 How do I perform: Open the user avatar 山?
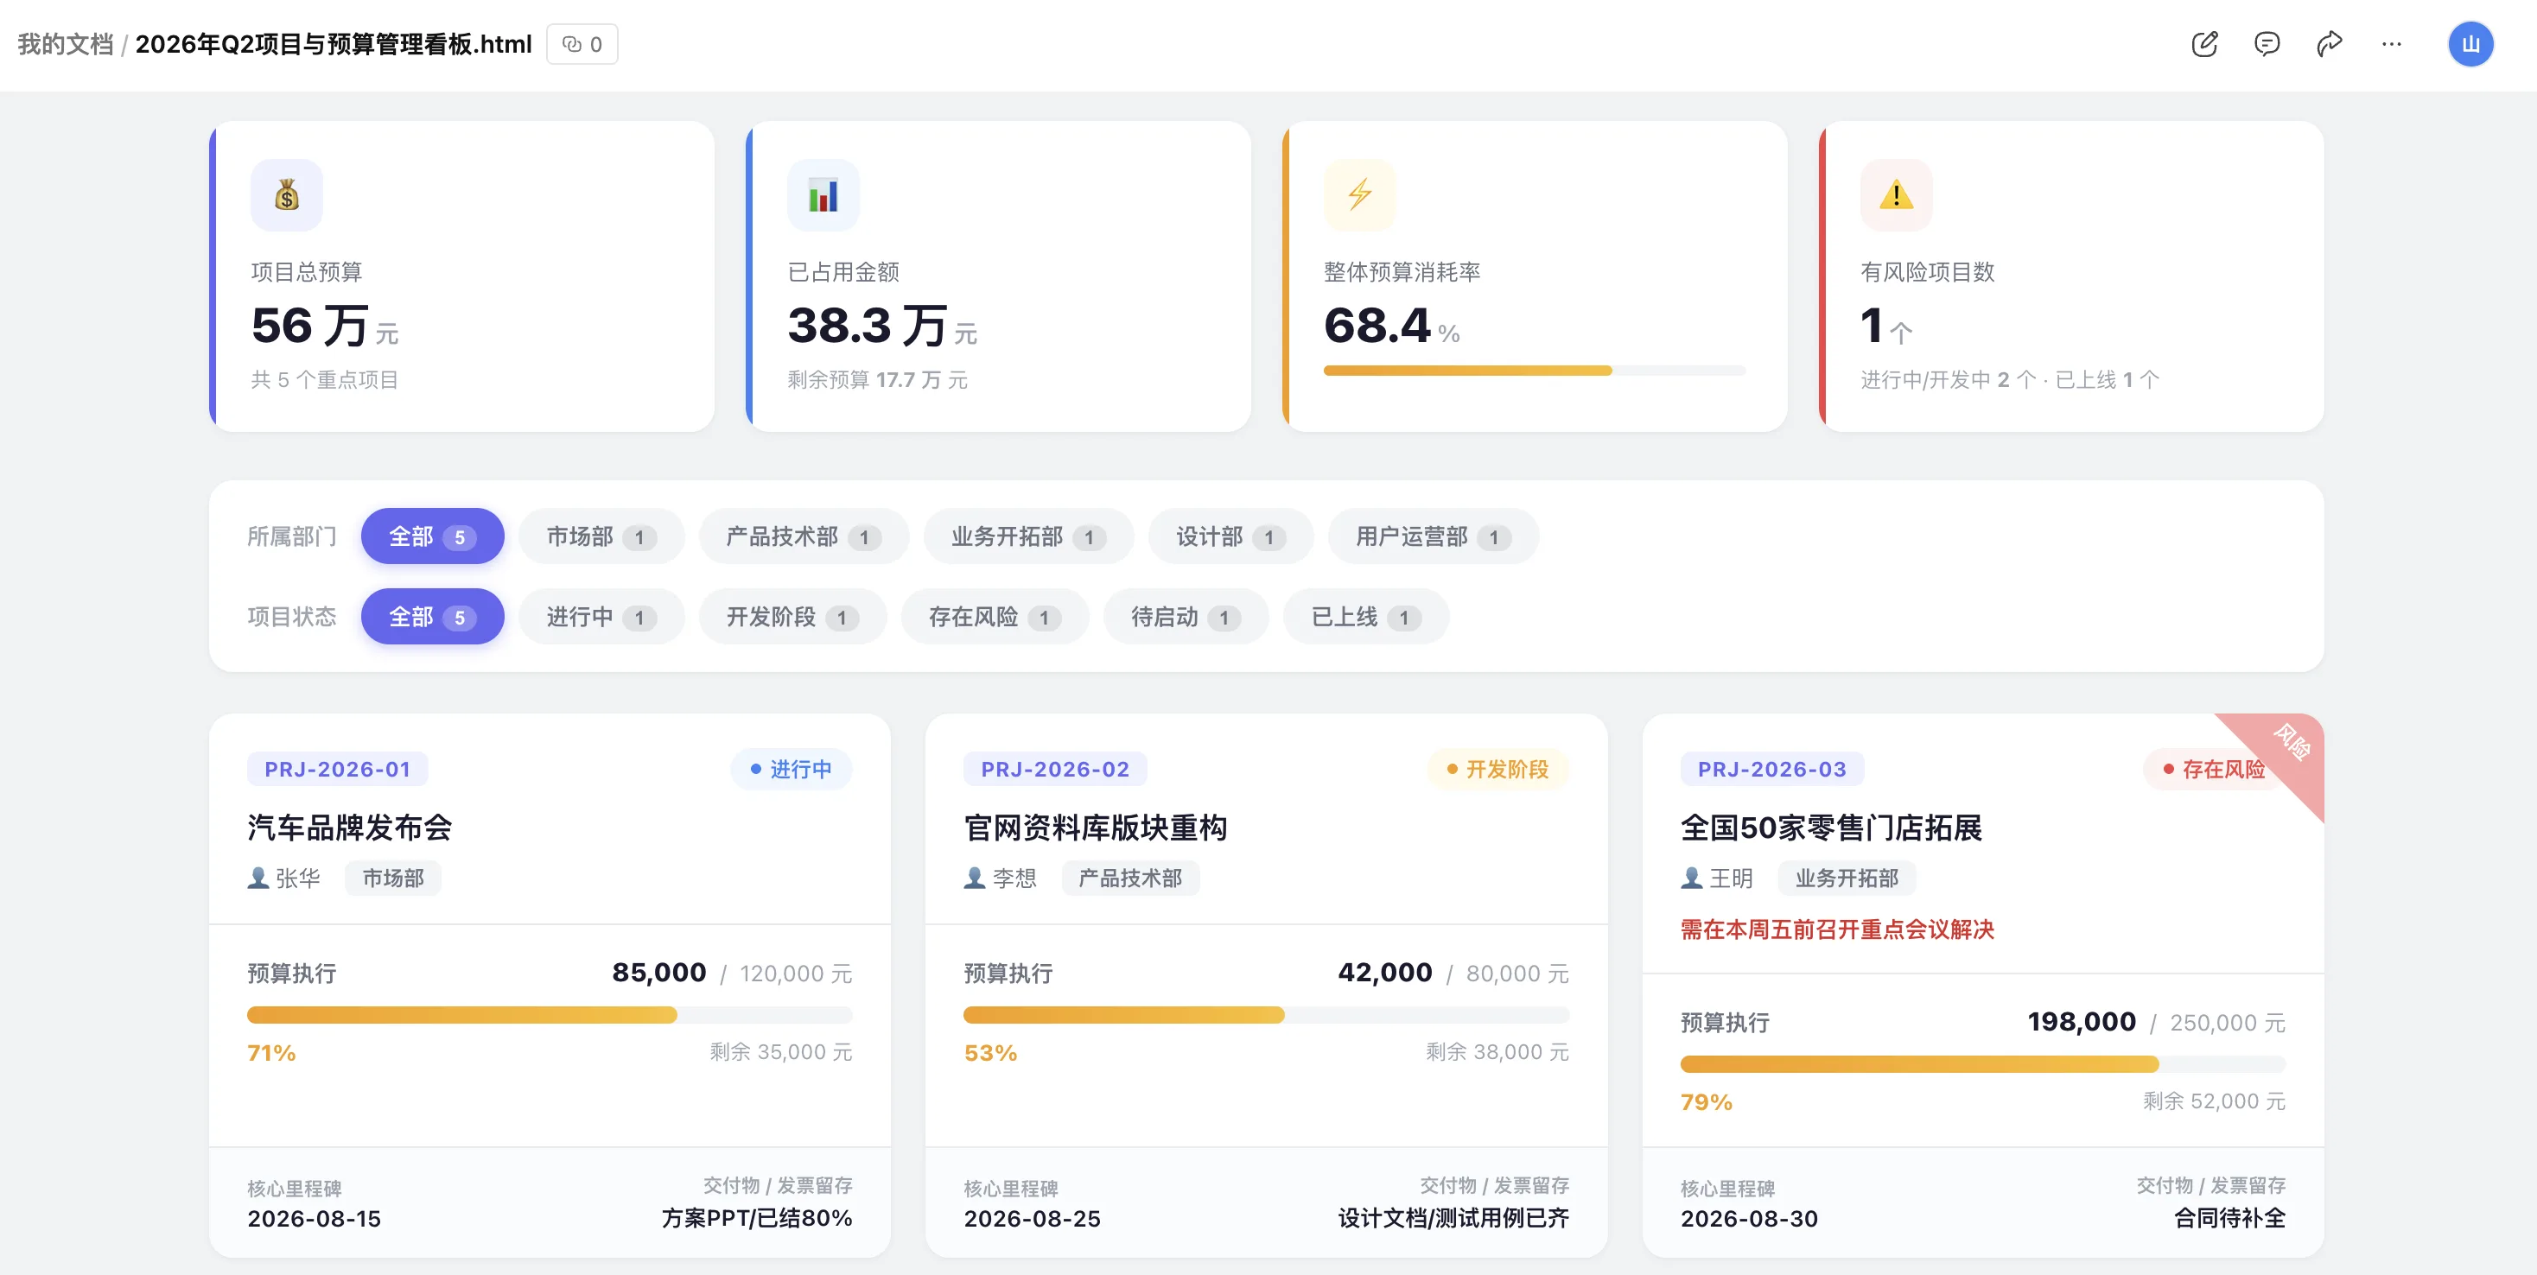(x=2470, y=44)
